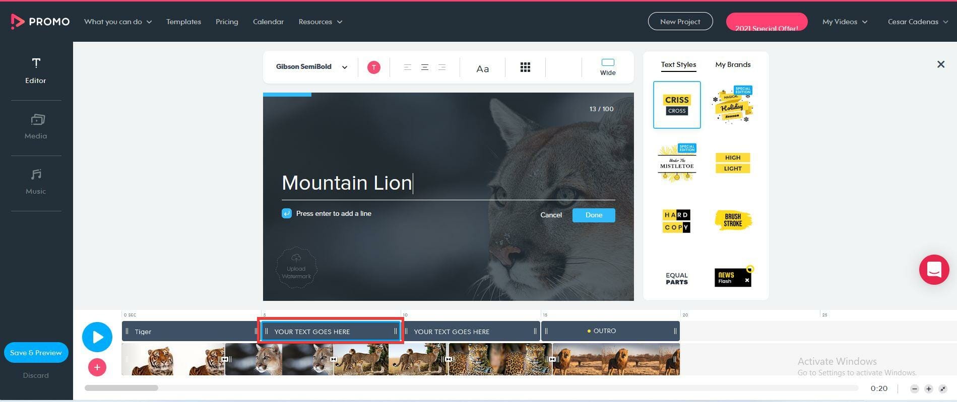Select the High Light text style
957x402 pixels.
pyautogui.click(x=733, y=163)
